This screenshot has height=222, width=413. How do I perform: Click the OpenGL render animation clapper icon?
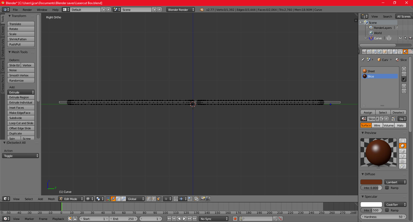(208, 199)
